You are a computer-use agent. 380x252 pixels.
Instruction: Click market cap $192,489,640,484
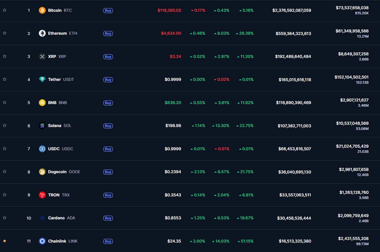(293, 56)
